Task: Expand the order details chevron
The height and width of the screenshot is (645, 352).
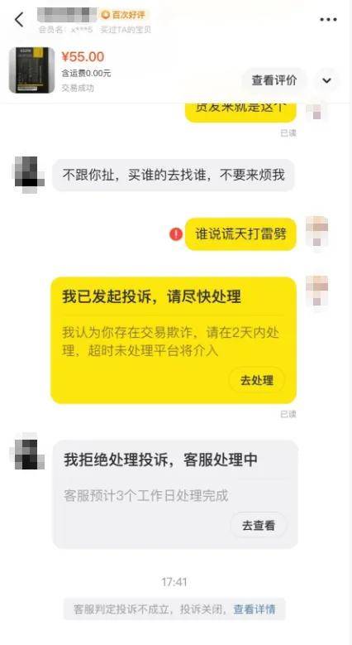Action: point(326,80)
